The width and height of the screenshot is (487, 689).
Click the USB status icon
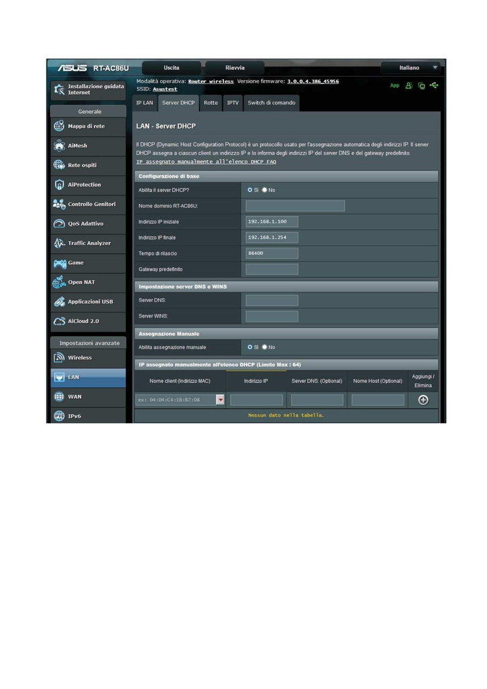click(x=434, y=85)
